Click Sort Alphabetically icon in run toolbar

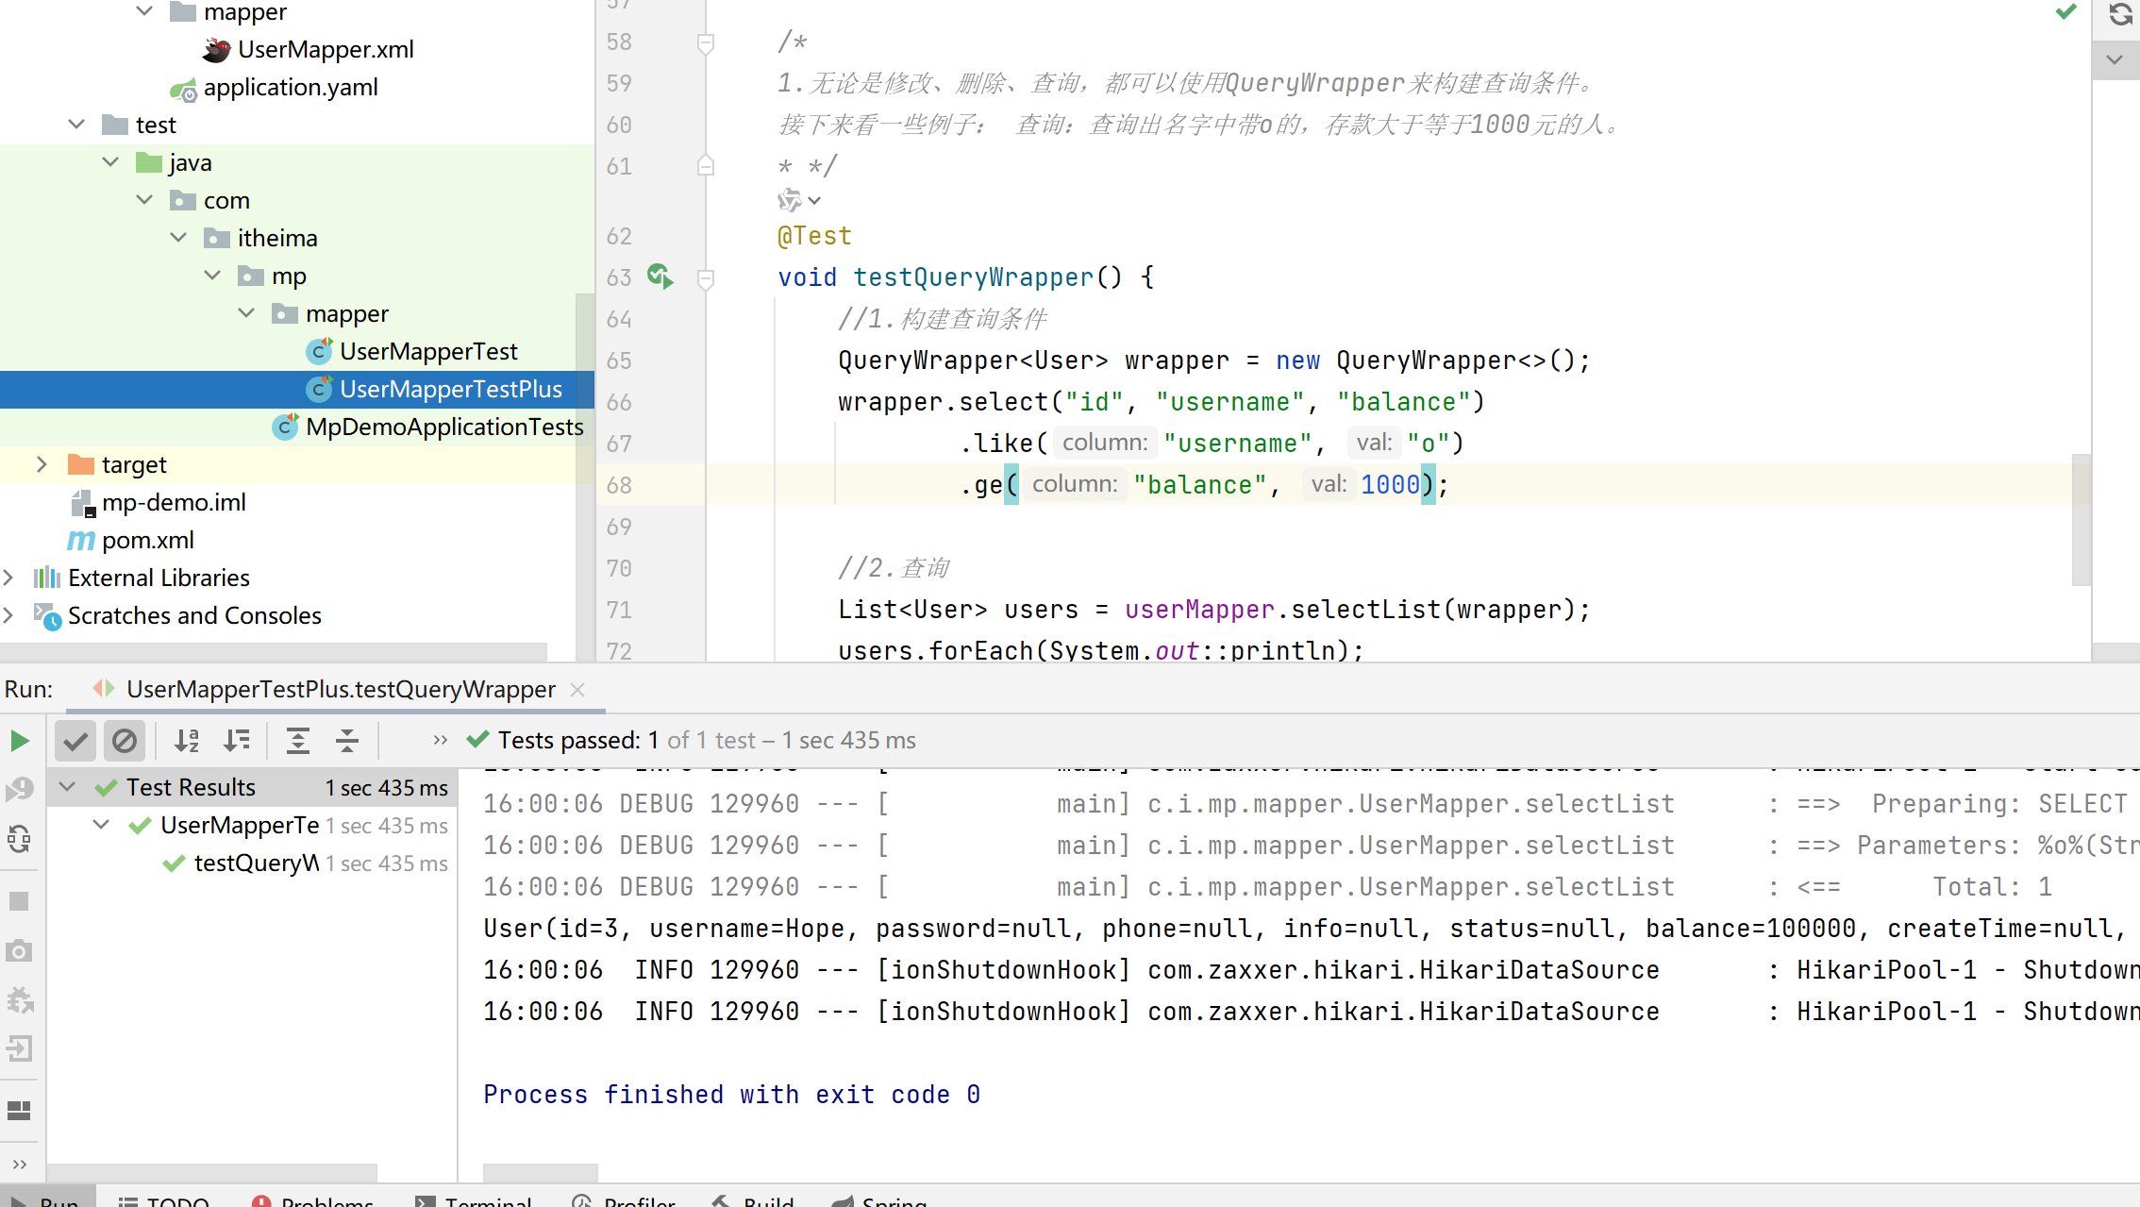(x=187, y=741)
